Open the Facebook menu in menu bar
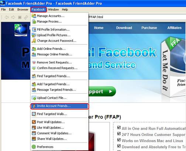Viewport: 186px width, 151px height. (38, 10)
